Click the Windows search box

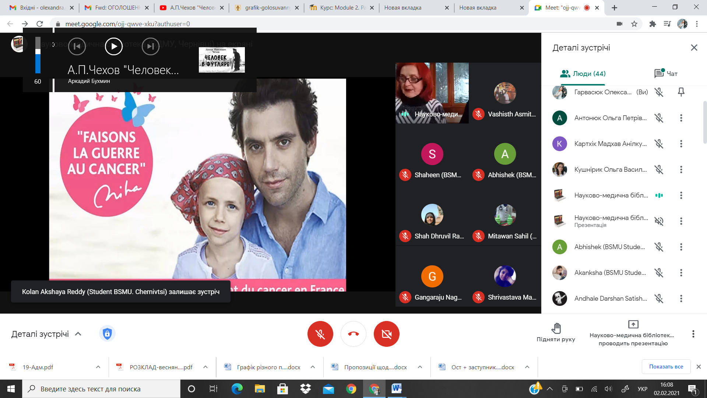point(101,389)
